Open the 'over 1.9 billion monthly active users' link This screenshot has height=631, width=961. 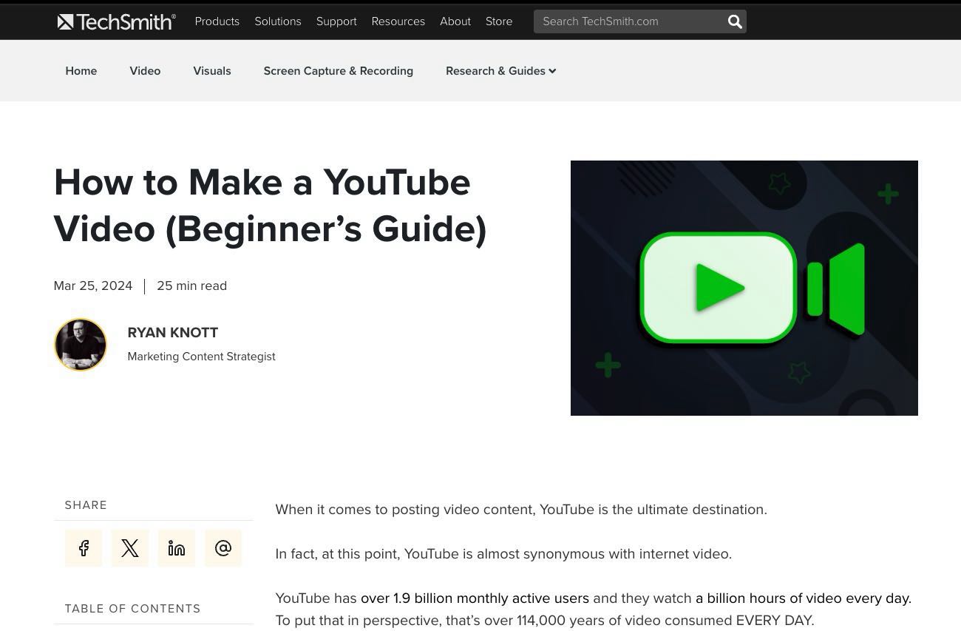[475, 598]
